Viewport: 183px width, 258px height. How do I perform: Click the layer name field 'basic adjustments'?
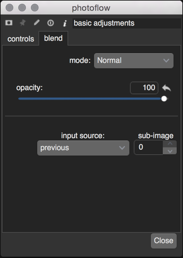pyautogui.click(x=127, y=23)
